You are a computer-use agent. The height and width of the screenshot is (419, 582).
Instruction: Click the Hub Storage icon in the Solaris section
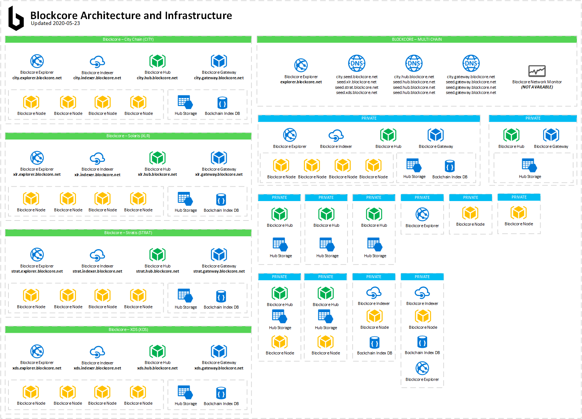click(x=185, y=199)
